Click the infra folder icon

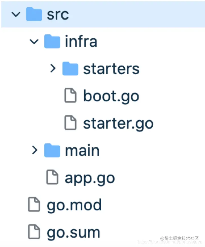click(x=52, y=41)
